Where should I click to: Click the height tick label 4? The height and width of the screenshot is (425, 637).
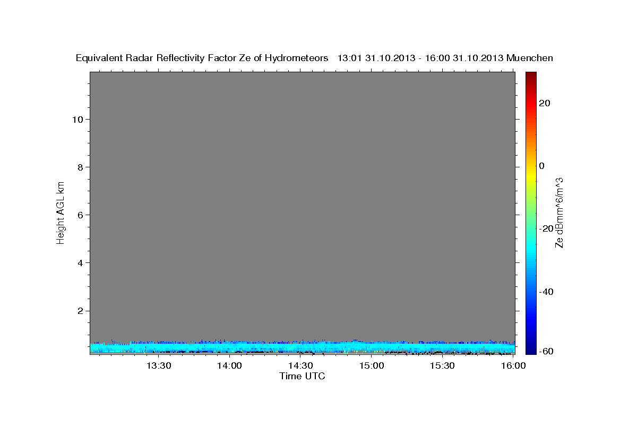point(80,263)
